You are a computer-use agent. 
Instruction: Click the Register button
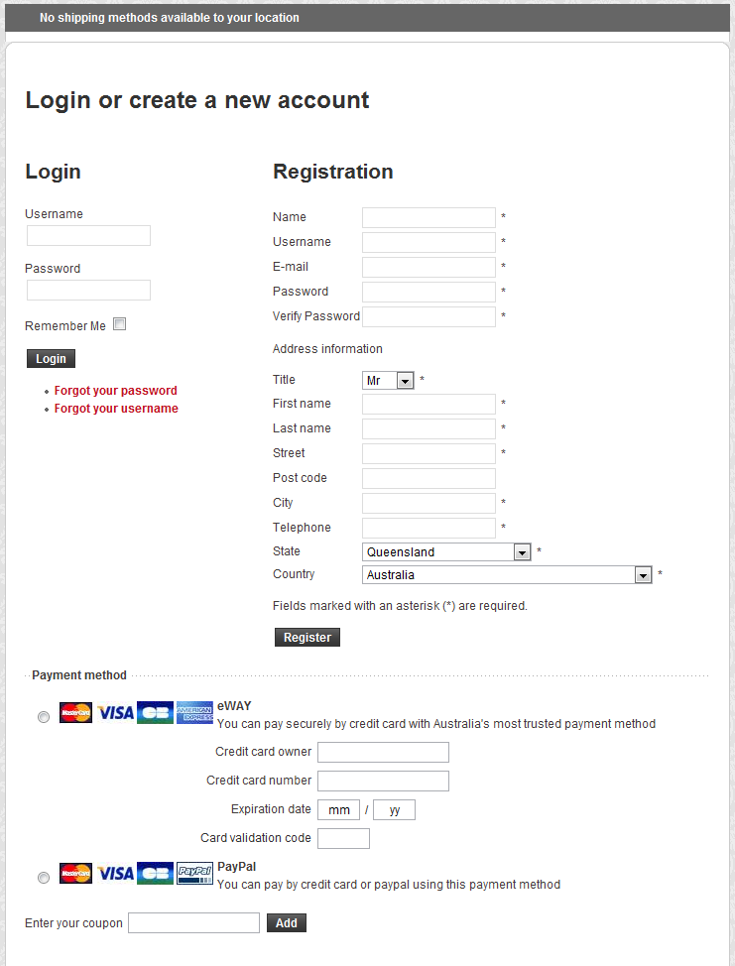[307, 638]
